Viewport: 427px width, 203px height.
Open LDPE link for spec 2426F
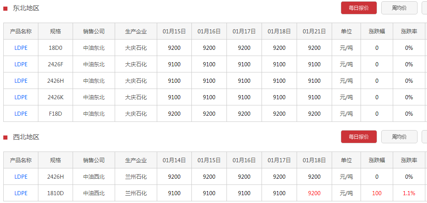(x=21, y=64)
